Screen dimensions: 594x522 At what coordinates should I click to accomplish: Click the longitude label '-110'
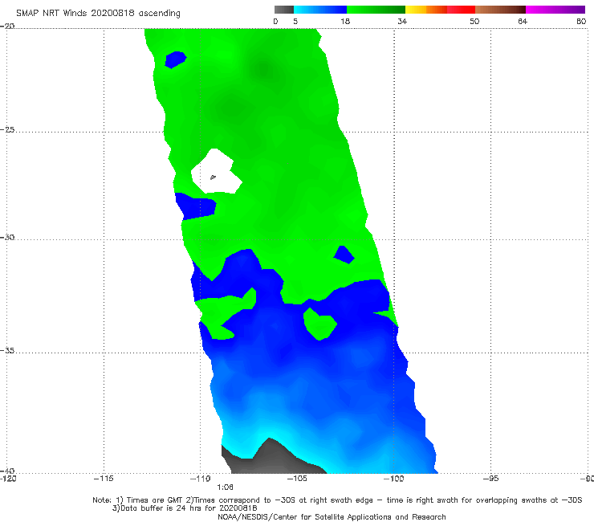pyautogui.click(x=201, y=479)
